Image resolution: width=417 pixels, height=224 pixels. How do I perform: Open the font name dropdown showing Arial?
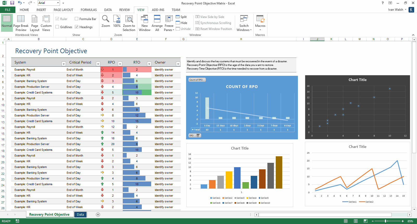click(58, 3)
